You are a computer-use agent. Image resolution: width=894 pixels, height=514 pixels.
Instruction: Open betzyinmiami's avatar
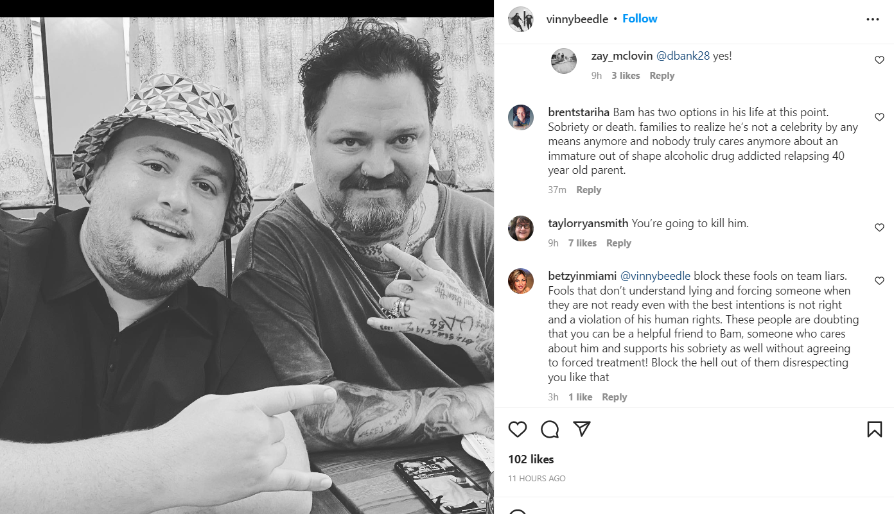(x=521, y=281)
